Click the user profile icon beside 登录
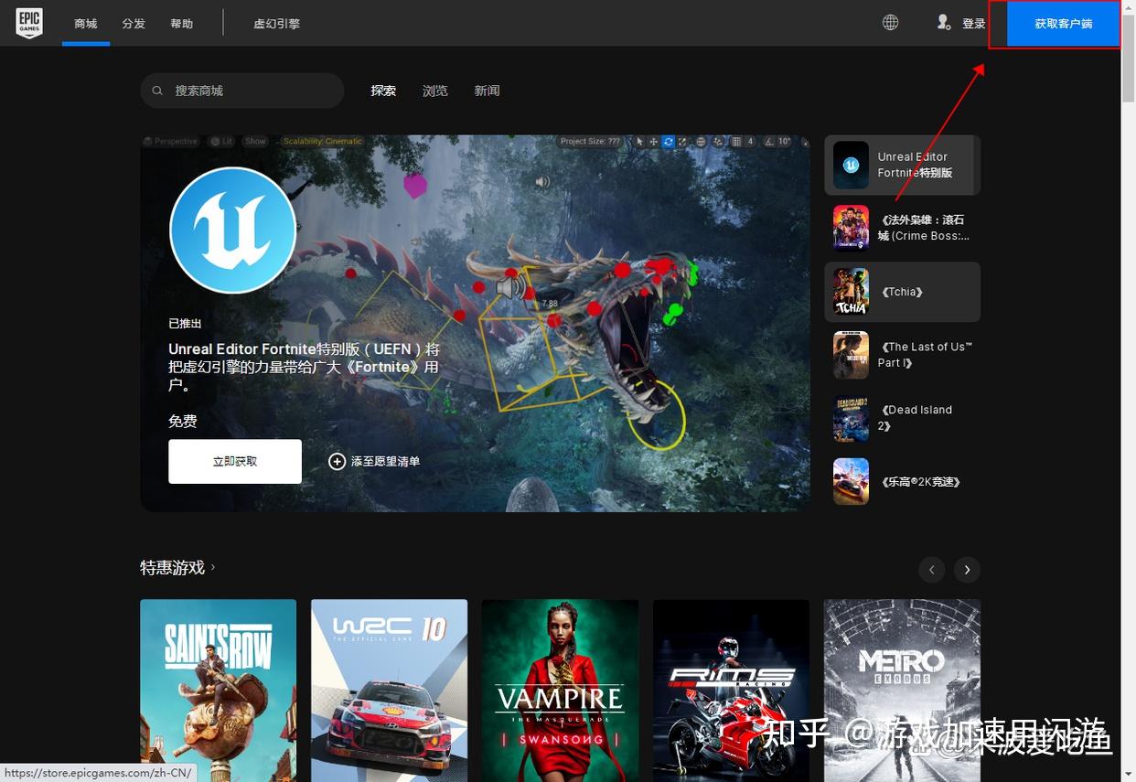1136x782 pixels. coord(944,22)
